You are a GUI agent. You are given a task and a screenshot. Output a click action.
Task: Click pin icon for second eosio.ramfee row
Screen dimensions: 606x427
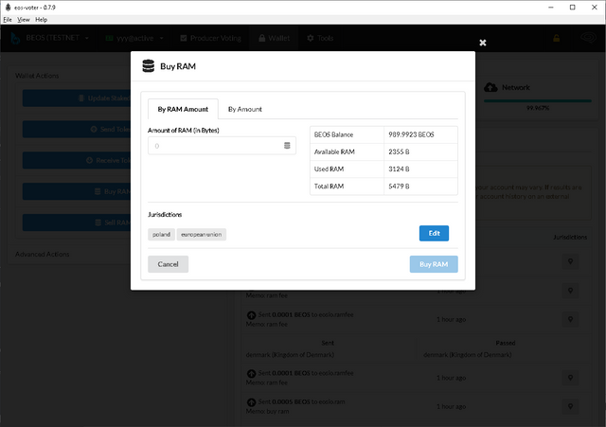coord(570,378)
